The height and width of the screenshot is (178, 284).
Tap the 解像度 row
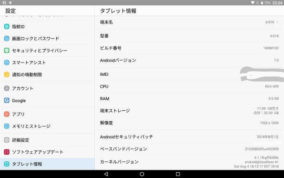click(x=189, y=123)
